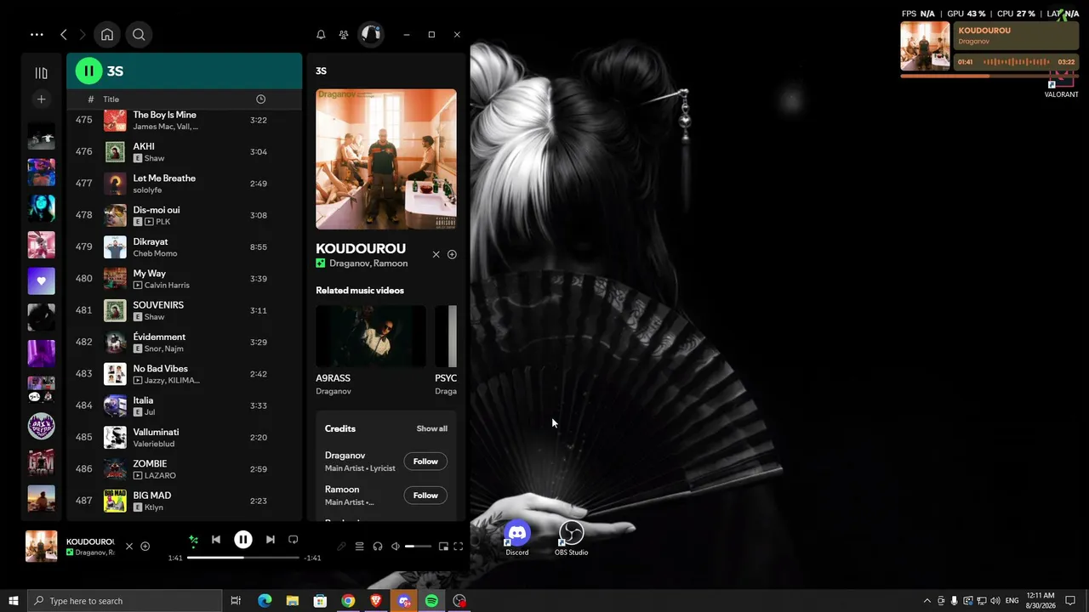Sort tracks by Title column
The width and height of the screenshot is (1089, 612).
(111, 99)
